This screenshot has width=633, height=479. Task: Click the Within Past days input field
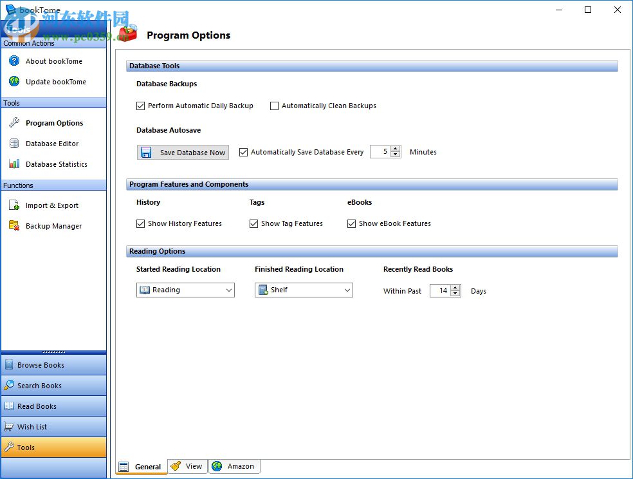coord(440,291)
